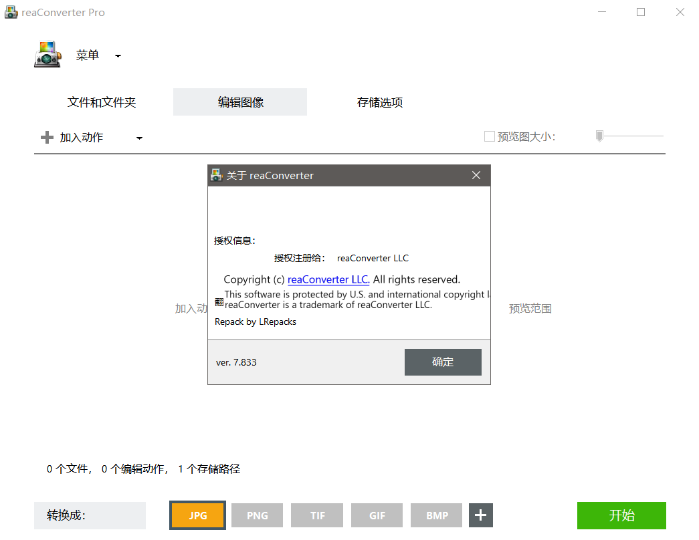Select the TIF output format
Screen dimensions: 699x540
click(x=316, y=515)
